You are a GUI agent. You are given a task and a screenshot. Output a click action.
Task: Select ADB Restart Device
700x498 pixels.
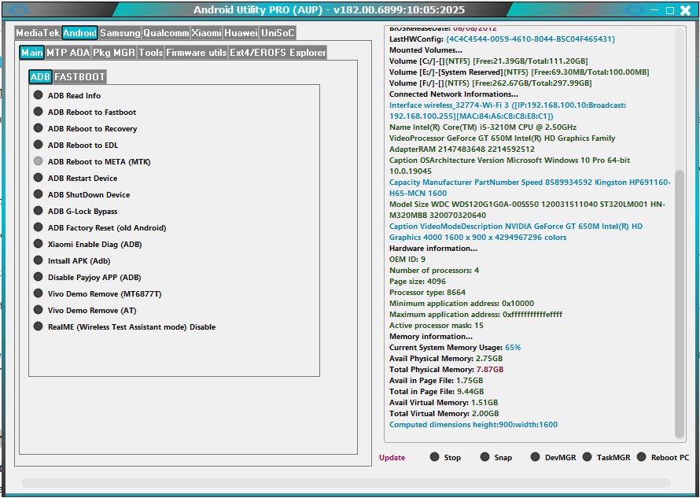click(x=76, y=178)
